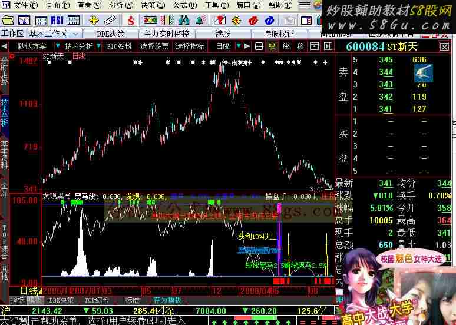Click the 默认方案 button
The height and width of the screenshot is (325, 456).
tap(32, 47)
